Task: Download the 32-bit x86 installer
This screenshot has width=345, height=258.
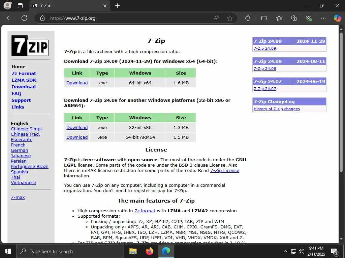Action: coord(77,127)
